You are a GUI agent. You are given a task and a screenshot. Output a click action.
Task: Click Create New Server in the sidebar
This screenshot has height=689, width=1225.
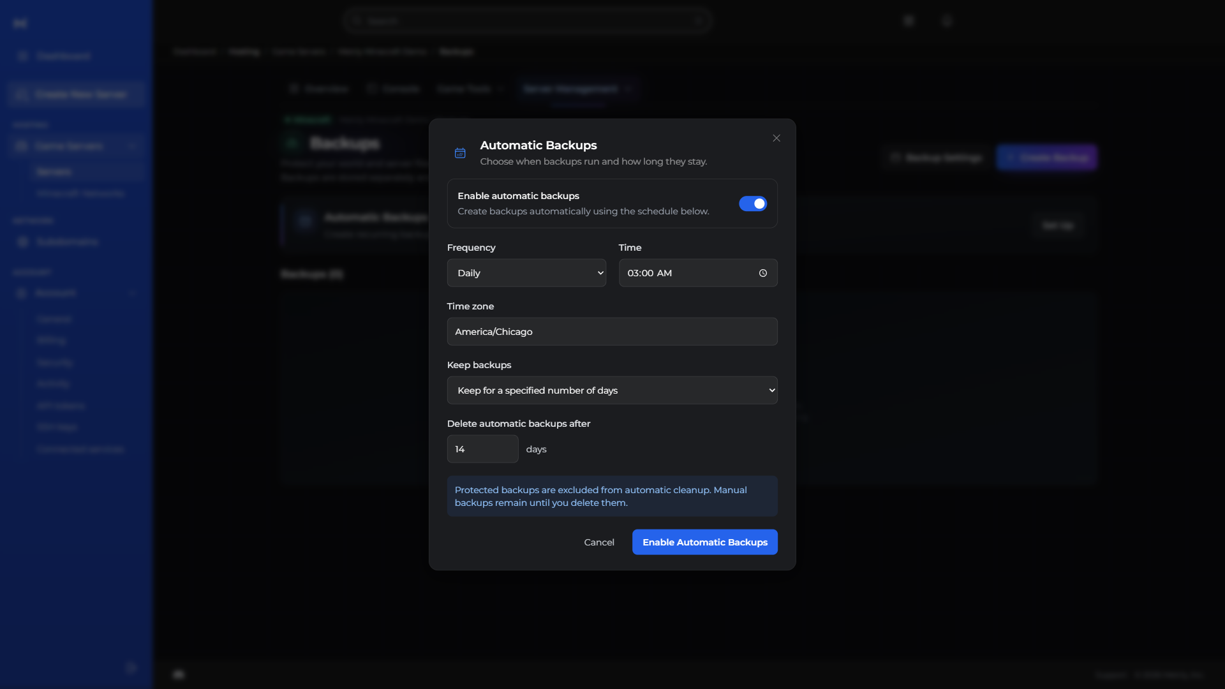[x=75, y=94]
